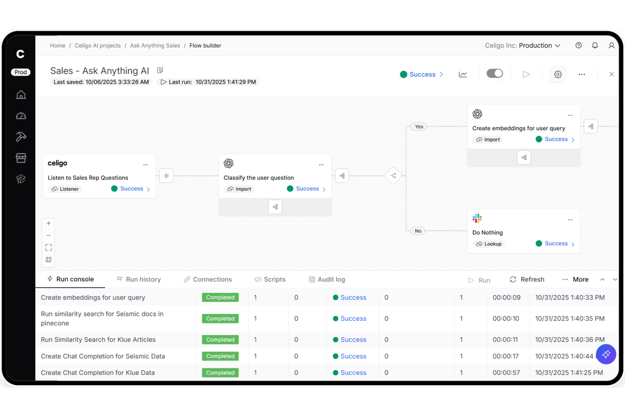Click the icon right of Create embeddings node
Viewport: 625px width, 417px height.
click(x=591, y=126)
